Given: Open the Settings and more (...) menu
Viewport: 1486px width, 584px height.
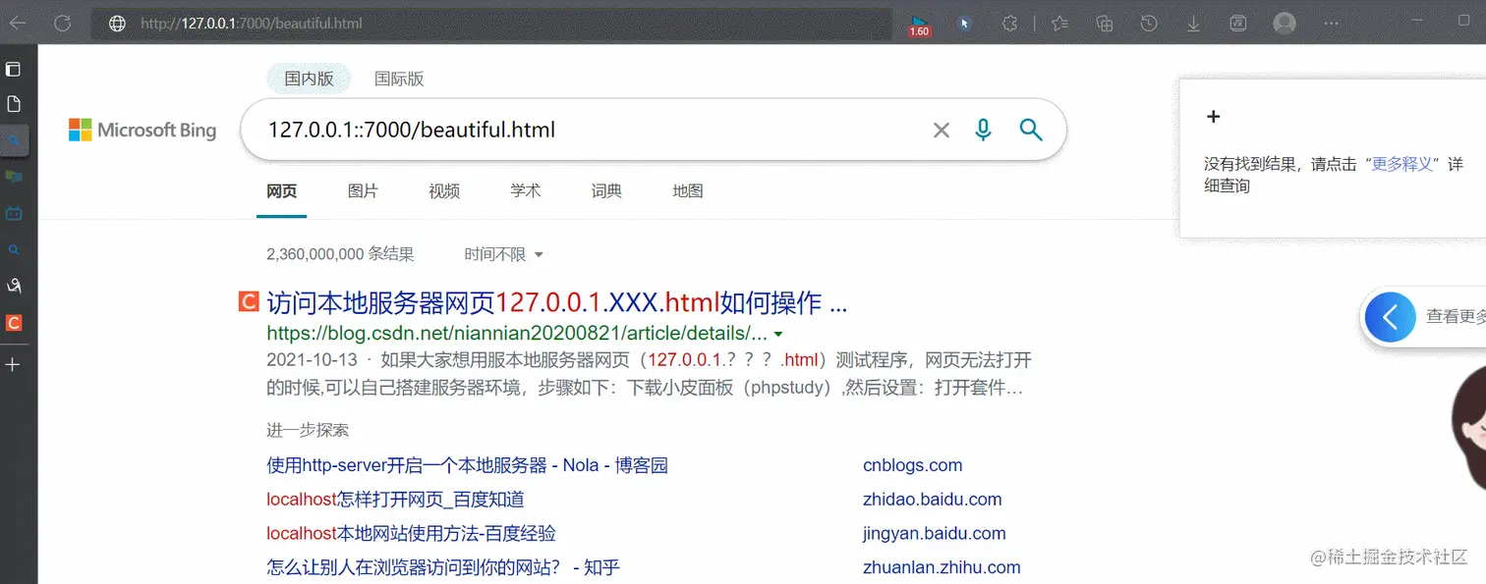Looking at the screenshot, I should [1331, 23].
